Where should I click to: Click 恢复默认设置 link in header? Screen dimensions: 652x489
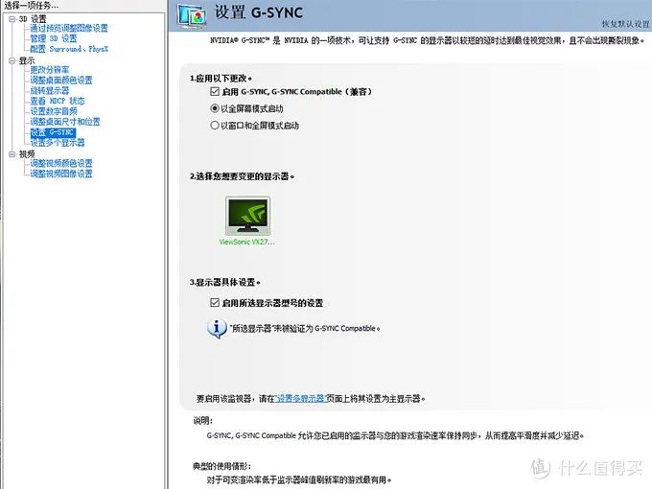point(626,24)
